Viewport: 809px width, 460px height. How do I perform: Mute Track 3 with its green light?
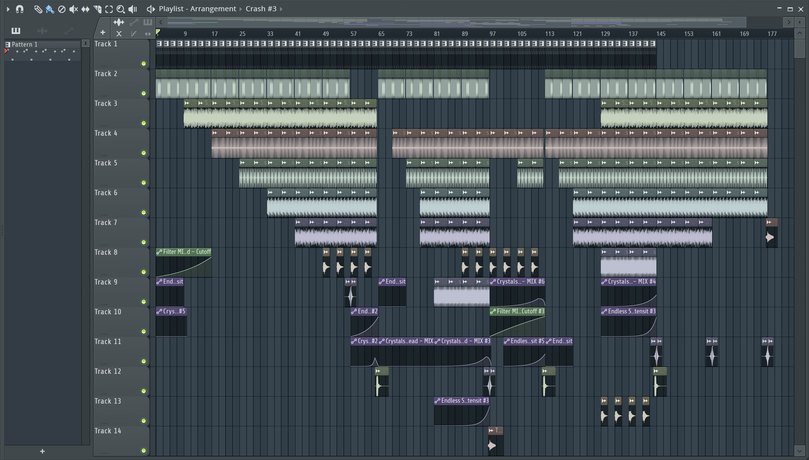click(x=144, y=123)
